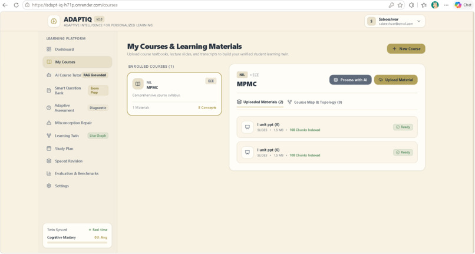Open Evaluation & Benchmarks page
475x254 pixels.
77,173
